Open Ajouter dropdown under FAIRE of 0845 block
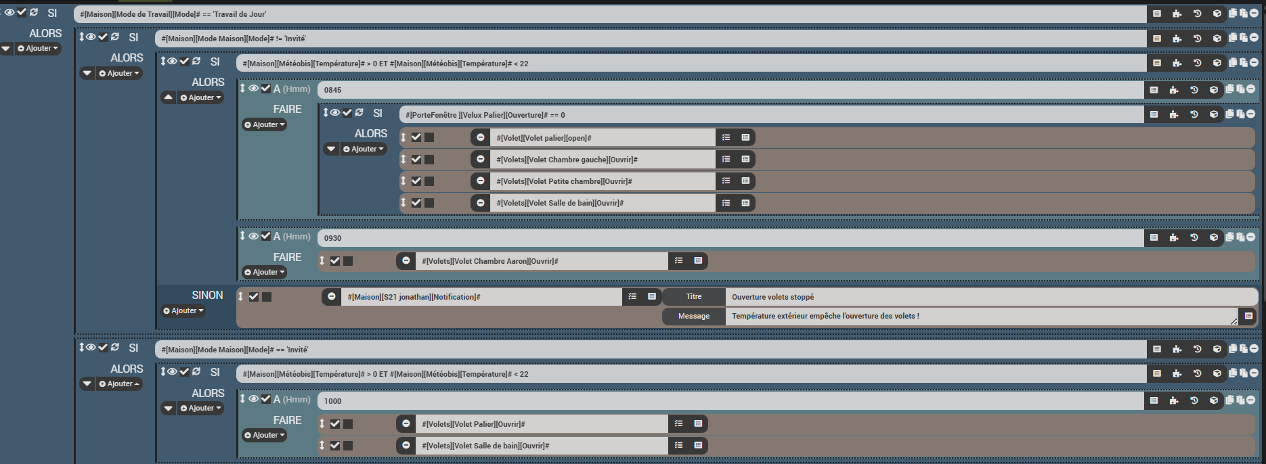This screenshot has width=1266, height=464. pos(265,124)
